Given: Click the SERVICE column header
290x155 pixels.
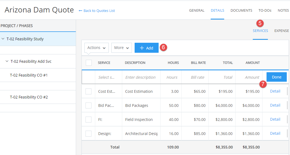Looking at the screenshot, I should (104, 63).
